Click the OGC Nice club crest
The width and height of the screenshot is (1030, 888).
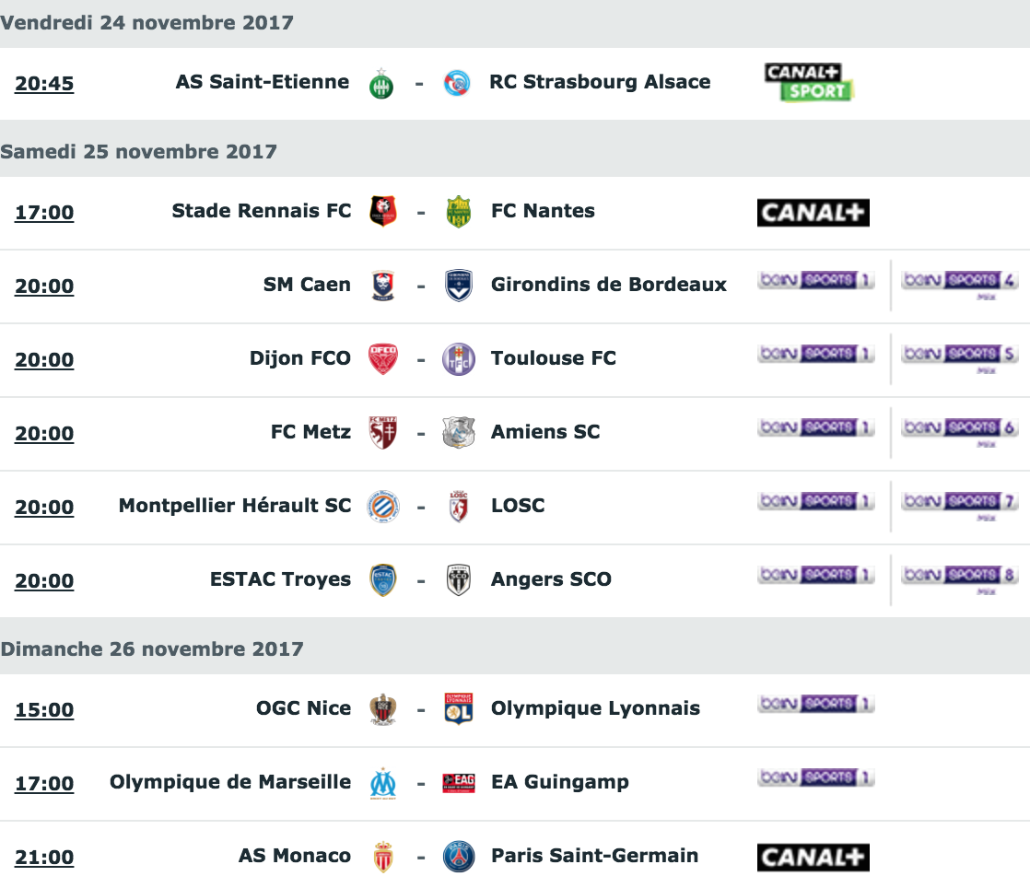(x=383, y=709)
